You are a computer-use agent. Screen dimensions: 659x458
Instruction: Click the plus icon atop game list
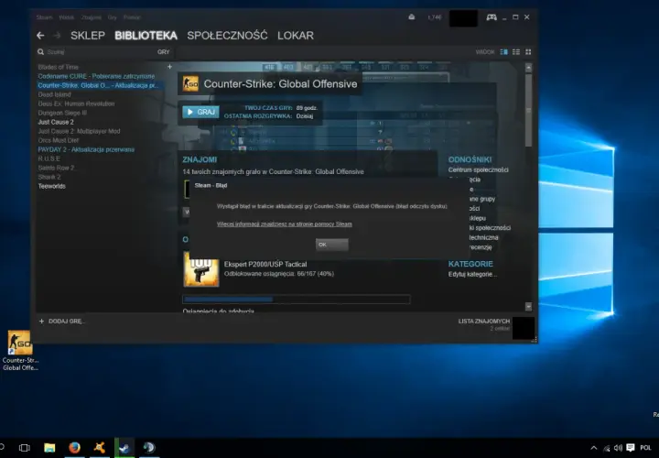(x=170, y=67)
